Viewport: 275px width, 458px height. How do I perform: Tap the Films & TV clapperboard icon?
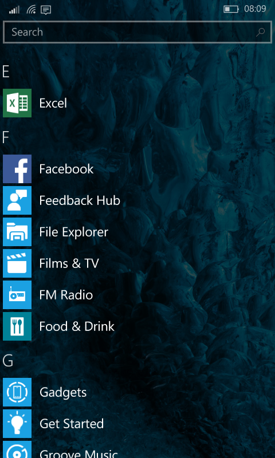coord(17,263)
